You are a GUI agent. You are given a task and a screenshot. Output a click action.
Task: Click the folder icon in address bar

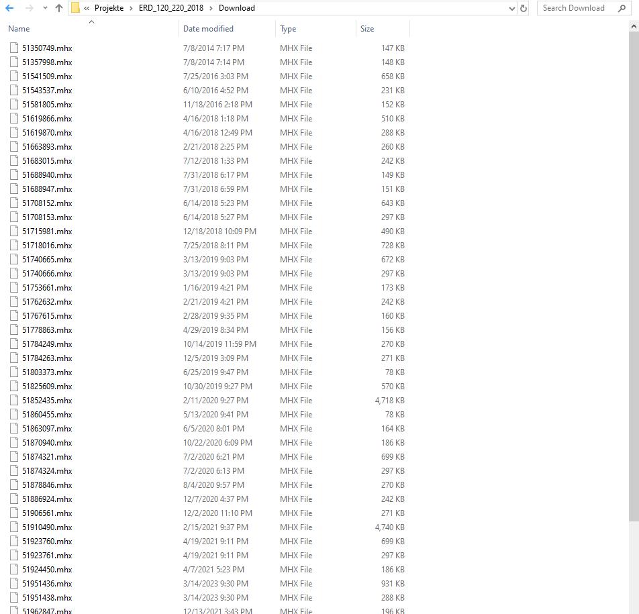(75, 8)
